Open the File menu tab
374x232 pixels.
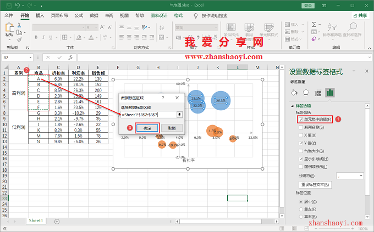(x=9, y=15)
